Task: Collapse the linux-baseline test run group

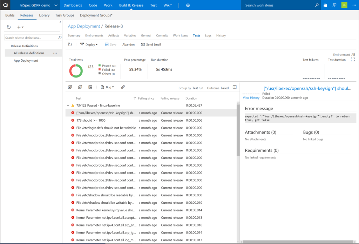Action: coord(68,105)
